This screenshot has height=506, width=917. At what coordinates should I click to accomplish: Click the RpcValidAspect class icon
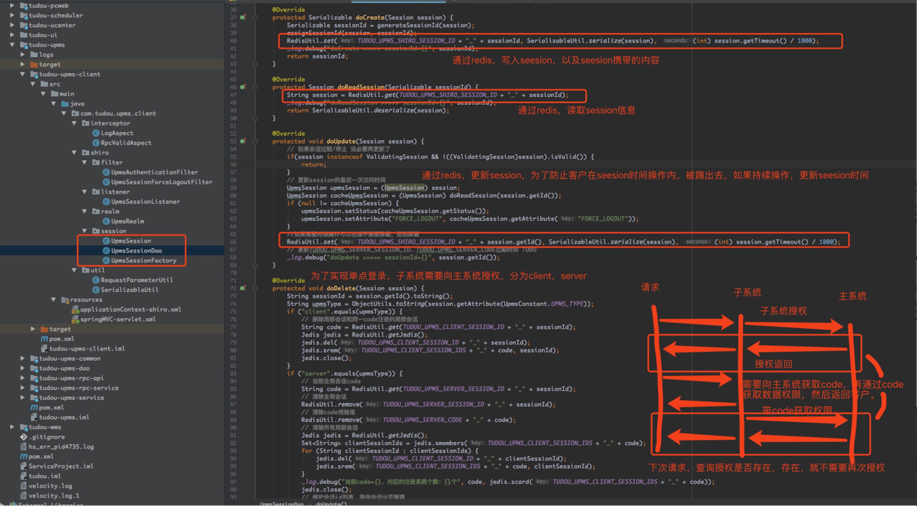pos(96,143)
